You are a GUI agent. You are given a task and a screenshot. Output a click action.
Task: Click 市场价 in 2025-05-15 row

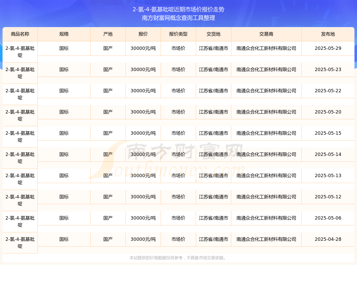tap(178, 133)
